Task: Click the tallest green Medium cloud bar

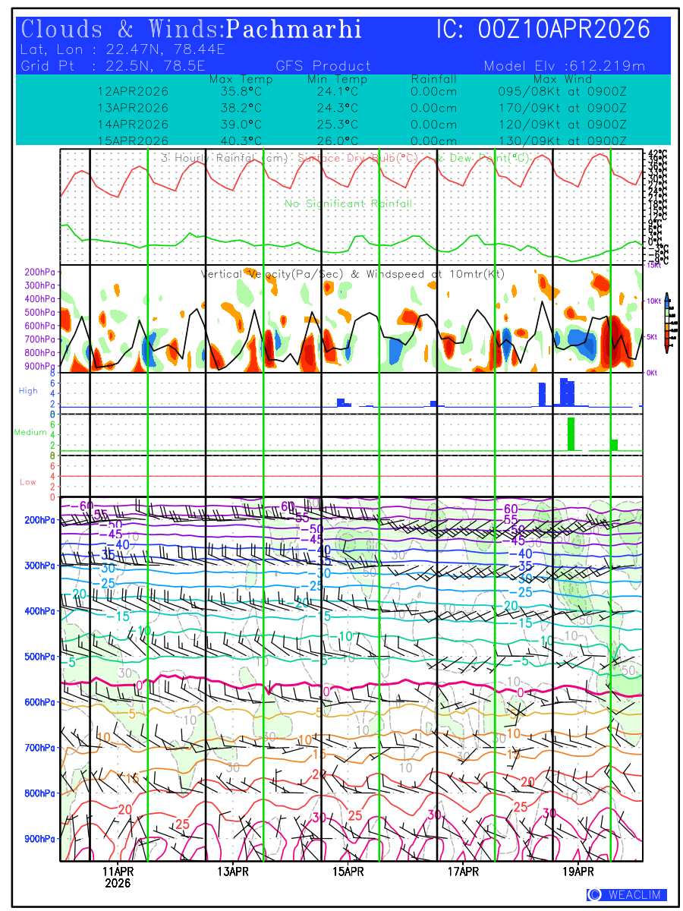Action: (571, 434)
